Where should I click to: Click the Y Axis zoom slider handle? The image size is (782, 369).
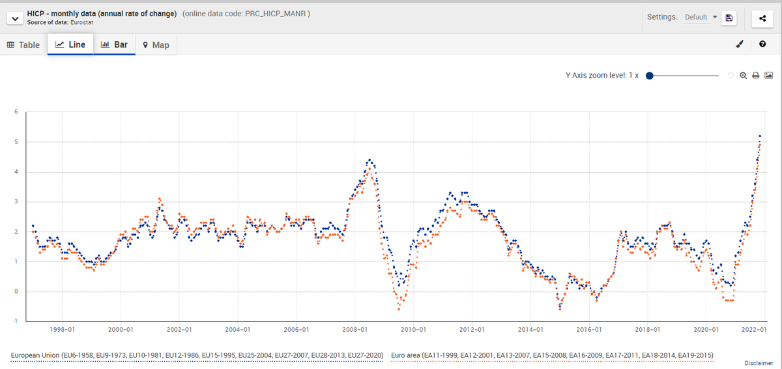(650, 76)
